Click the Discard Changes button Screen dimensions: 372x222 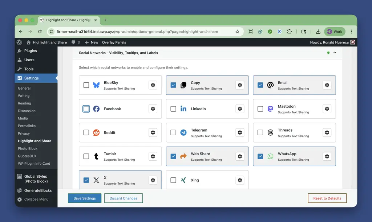[x=124, y=198]
